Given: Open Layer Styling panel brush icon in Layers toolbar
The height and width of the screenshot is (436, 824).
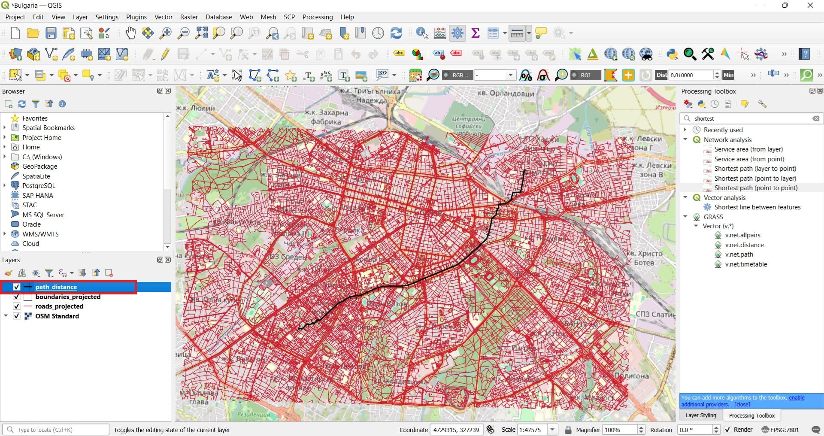Looking at the screenshot, I should point(8,273).
